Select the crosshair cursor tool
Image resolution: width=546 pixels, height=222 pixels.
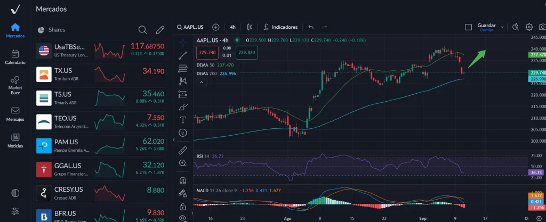[x=183, y=43]
